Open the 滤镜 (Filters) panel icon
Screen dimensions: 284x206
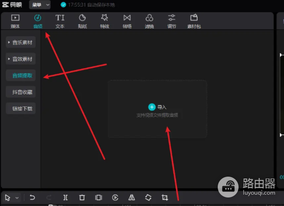(x=149, y=21)
